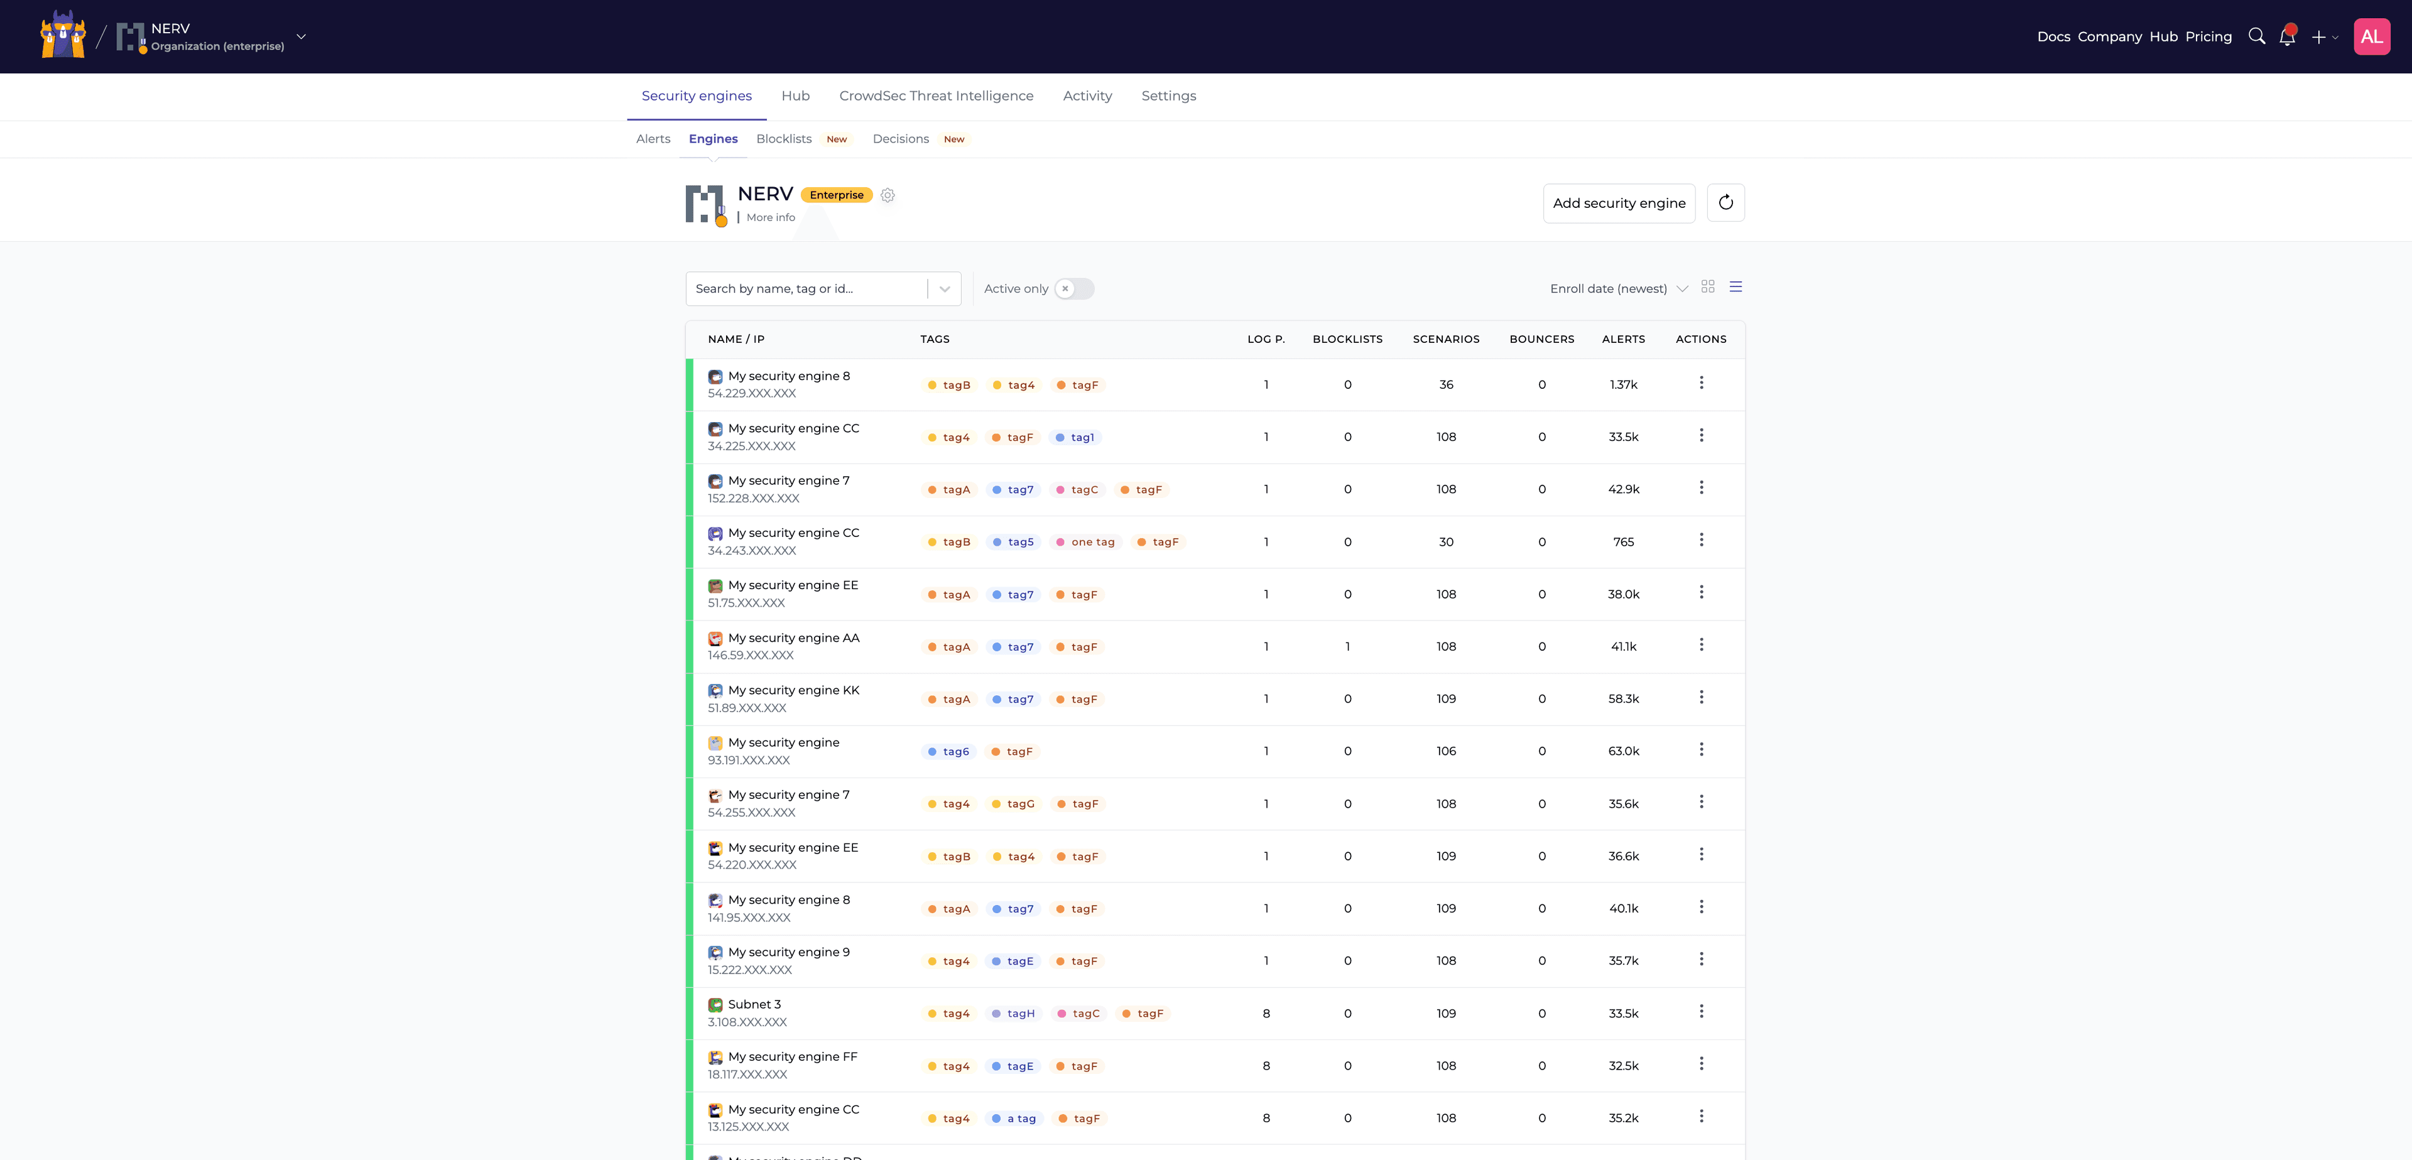Click Add security engine button
2412x1160 pixels.
[x=1619, y=202]
